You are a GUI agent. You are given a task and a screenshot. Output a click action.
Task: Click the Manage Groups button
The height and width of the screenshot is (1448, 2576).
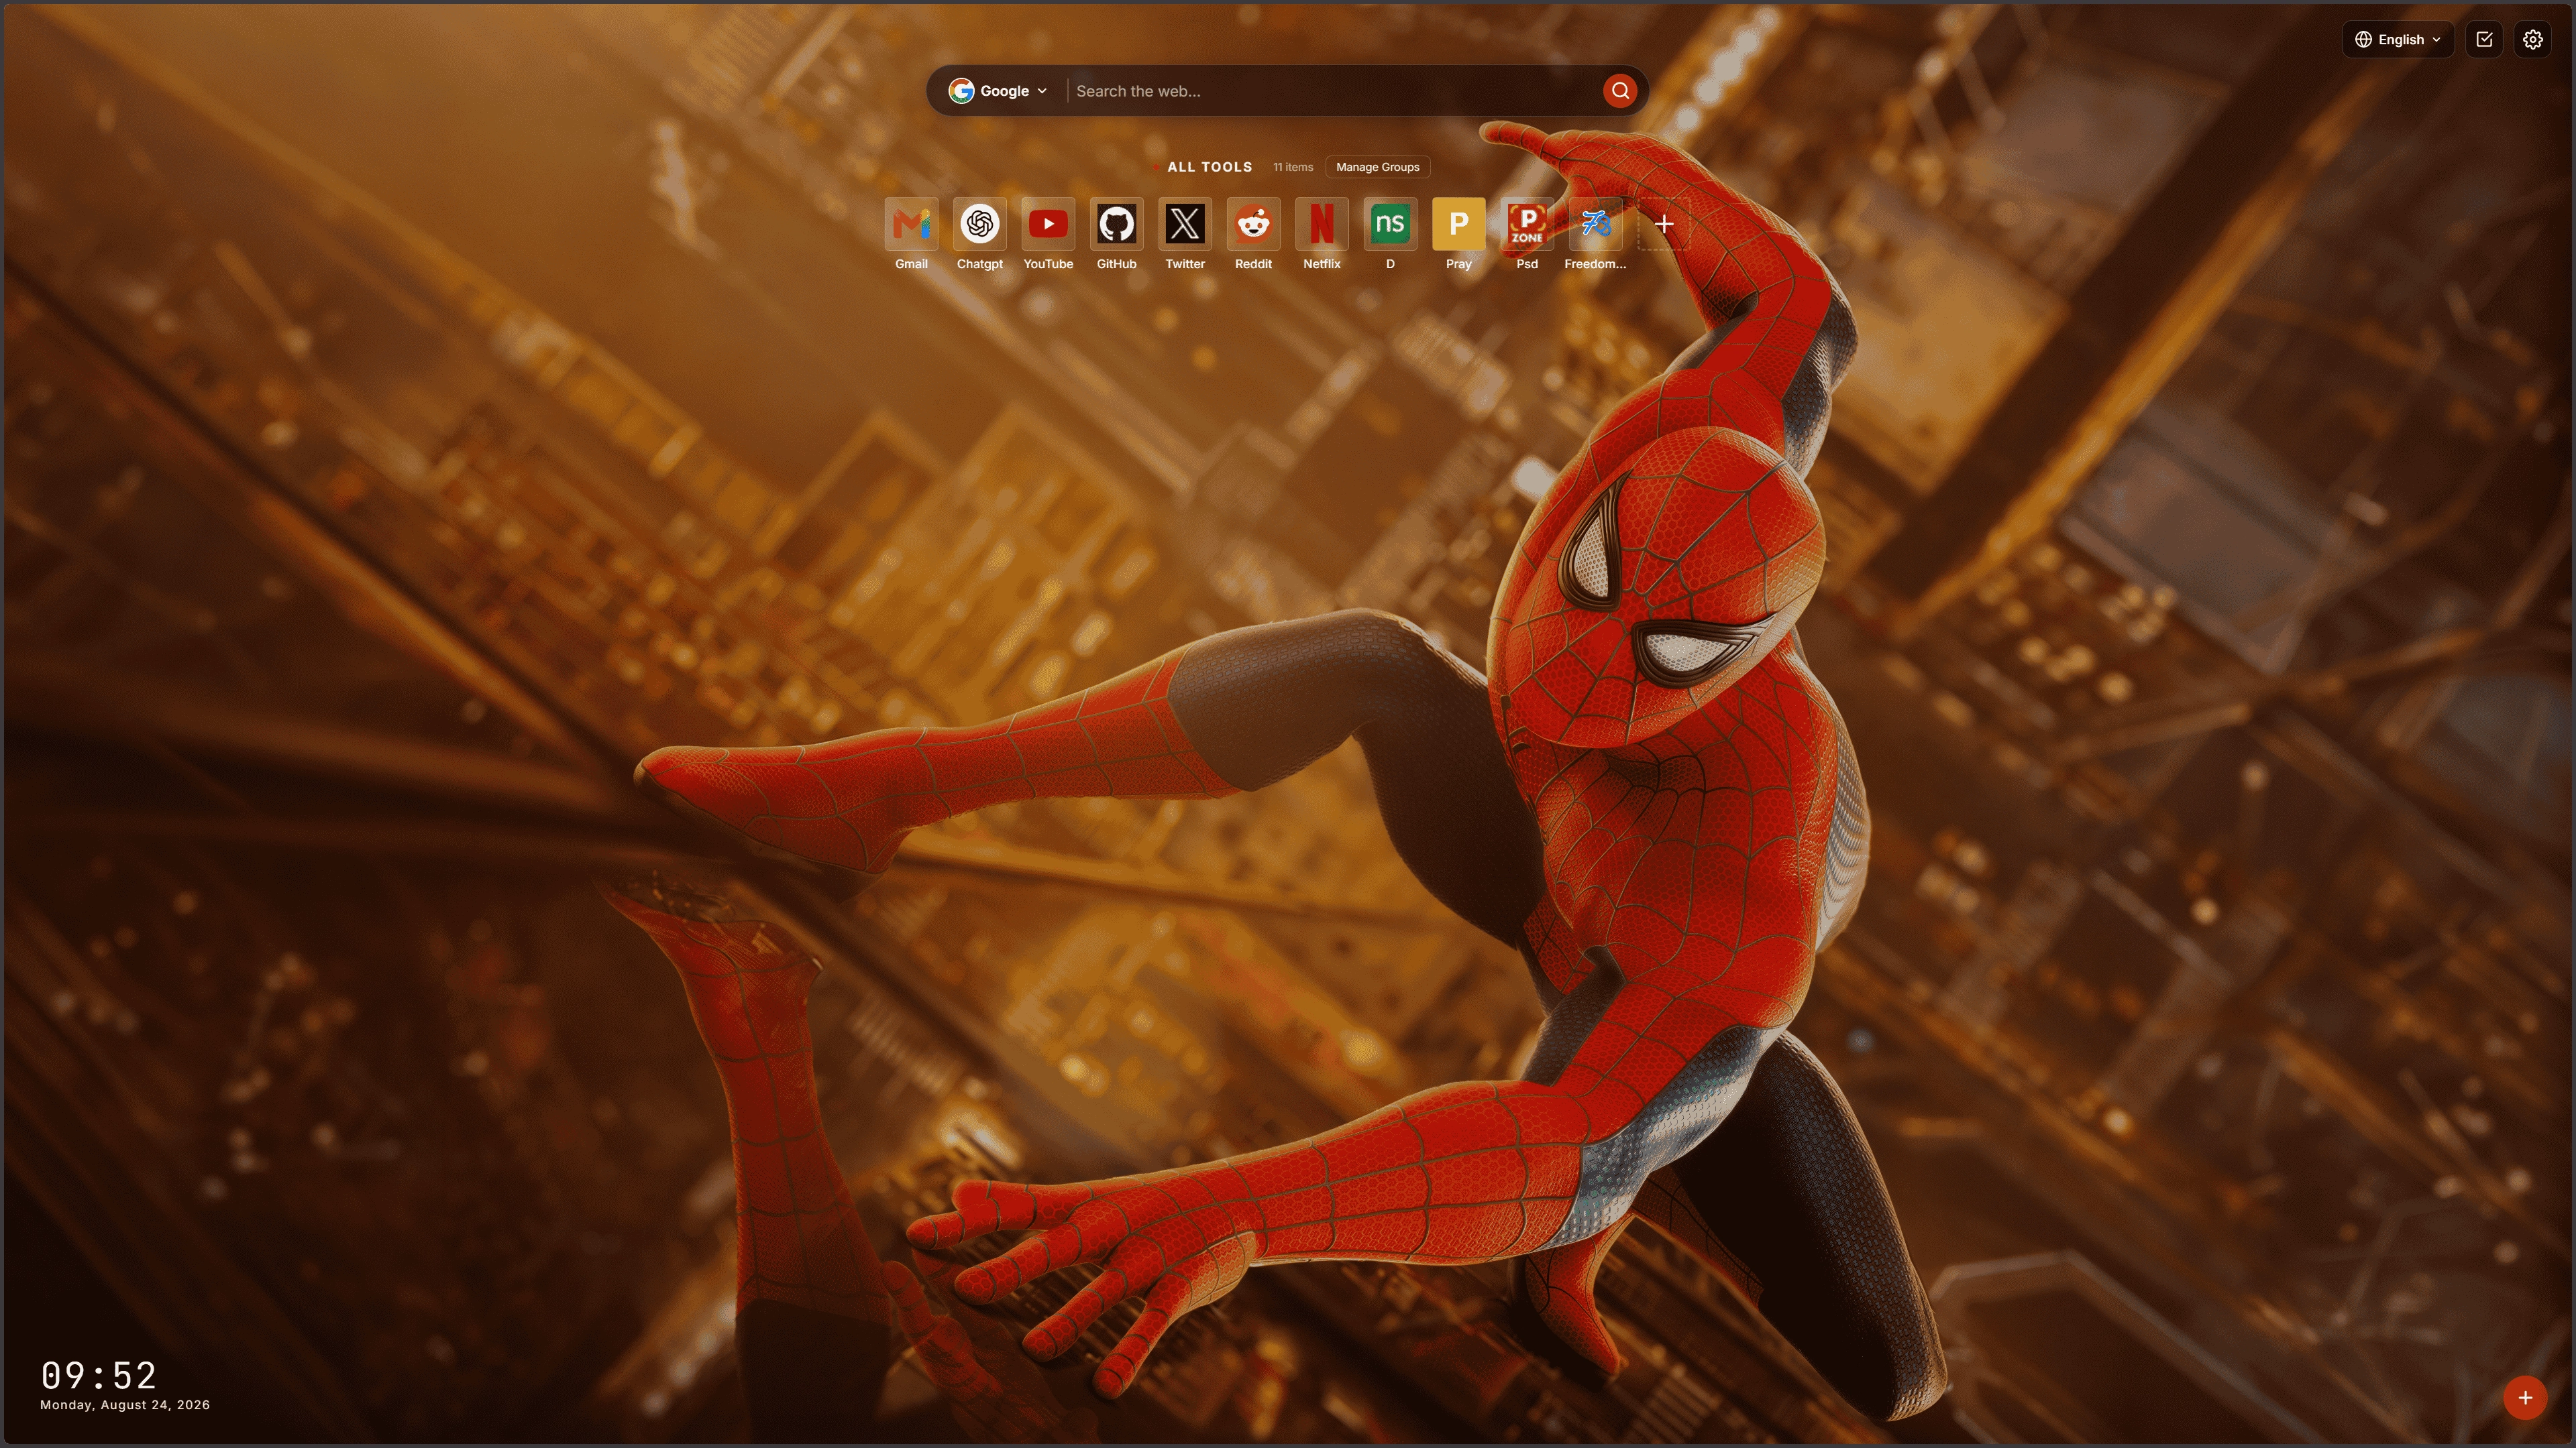click(x=1377, y=167)
